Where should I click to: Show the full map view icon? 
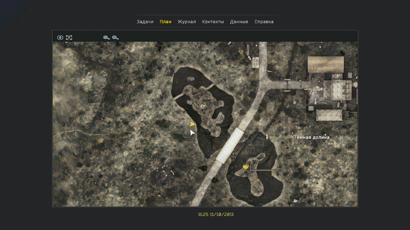click(69, 37)
